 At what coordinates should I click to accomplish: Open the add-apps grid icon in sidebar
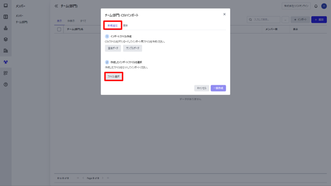[x=6, y=73]
